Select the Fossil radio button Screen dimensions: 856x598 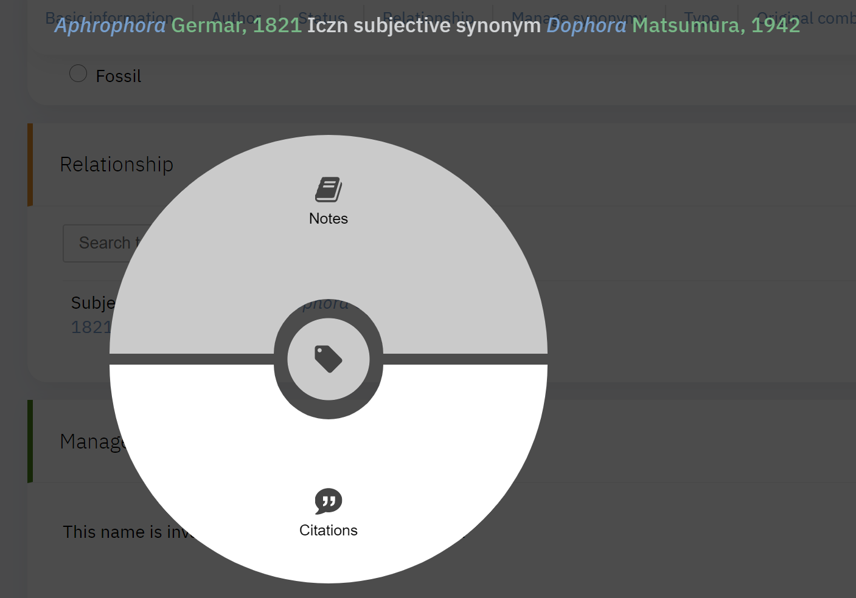[78, 73]
